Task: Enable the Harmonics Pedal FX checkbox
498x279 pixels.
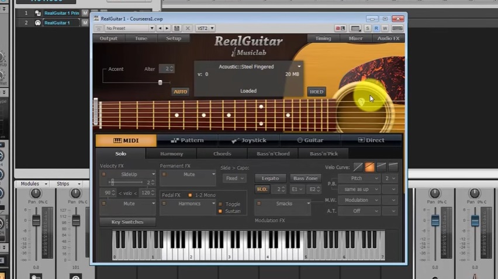Action: 164,204
